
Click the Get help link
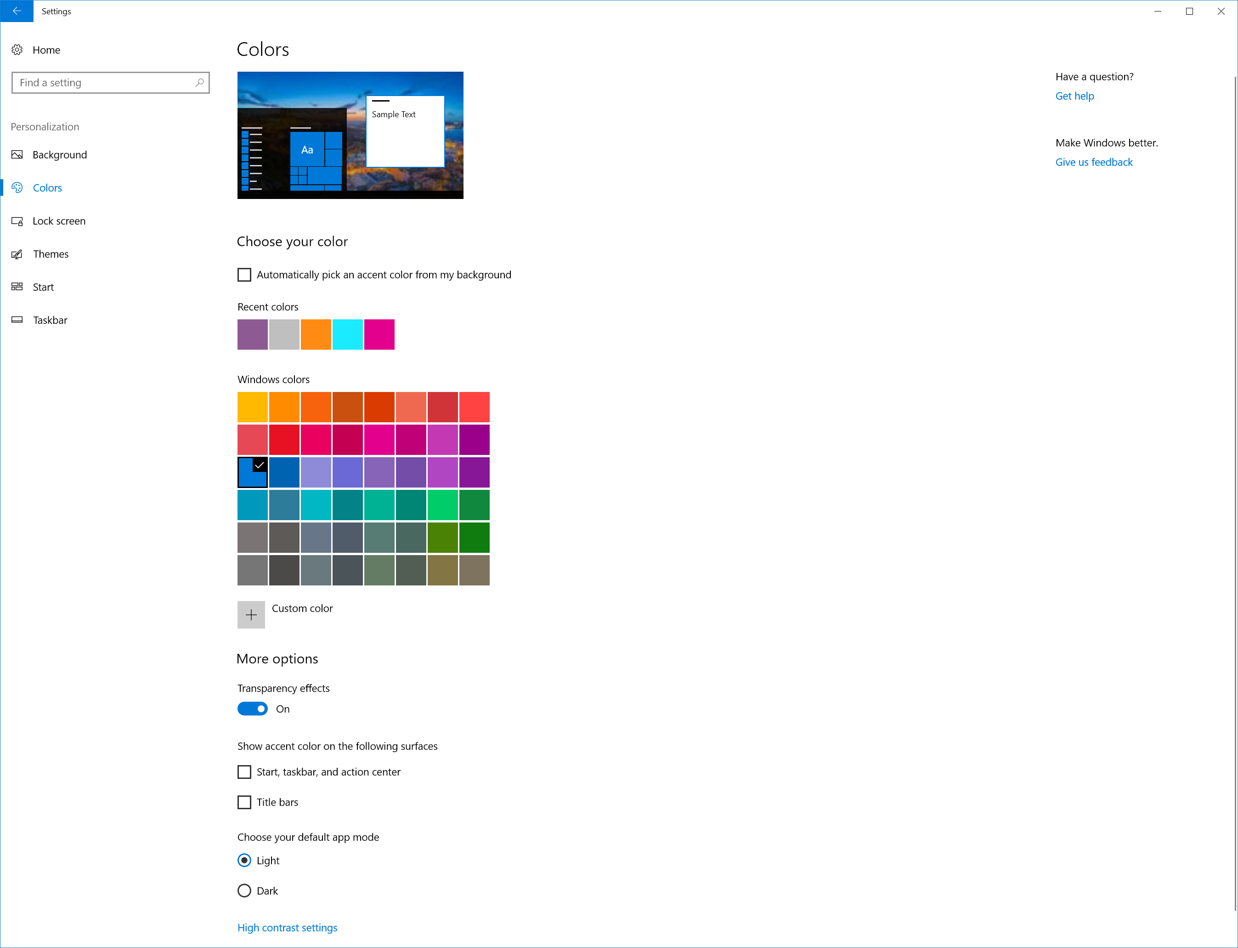coord(1074,96)
